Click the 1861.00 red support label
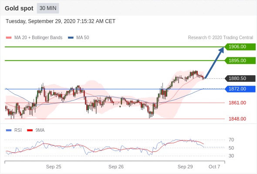The width and height of the screenshot is (257, 174). [x=237, y=103]
